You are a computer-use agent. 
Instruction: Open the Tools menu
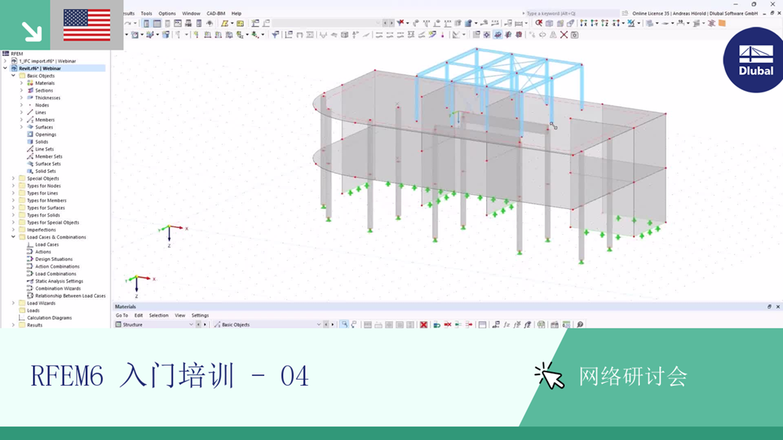146,14
